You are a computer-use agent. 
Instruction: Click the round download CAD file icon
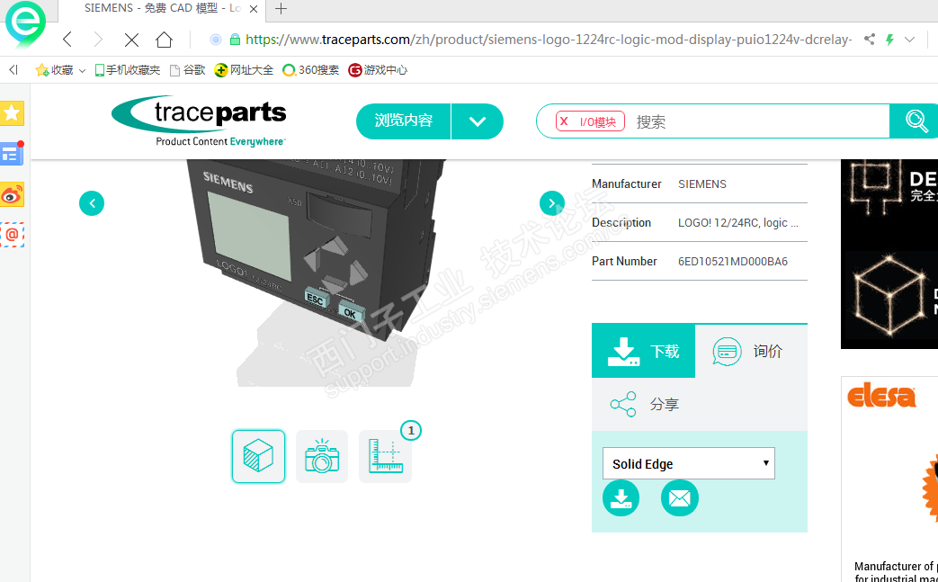[621, 497]
